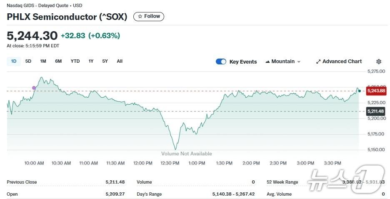Switch to 1Y chart range
This screenshot has height=199, width=390.
(x=91, y=61)
